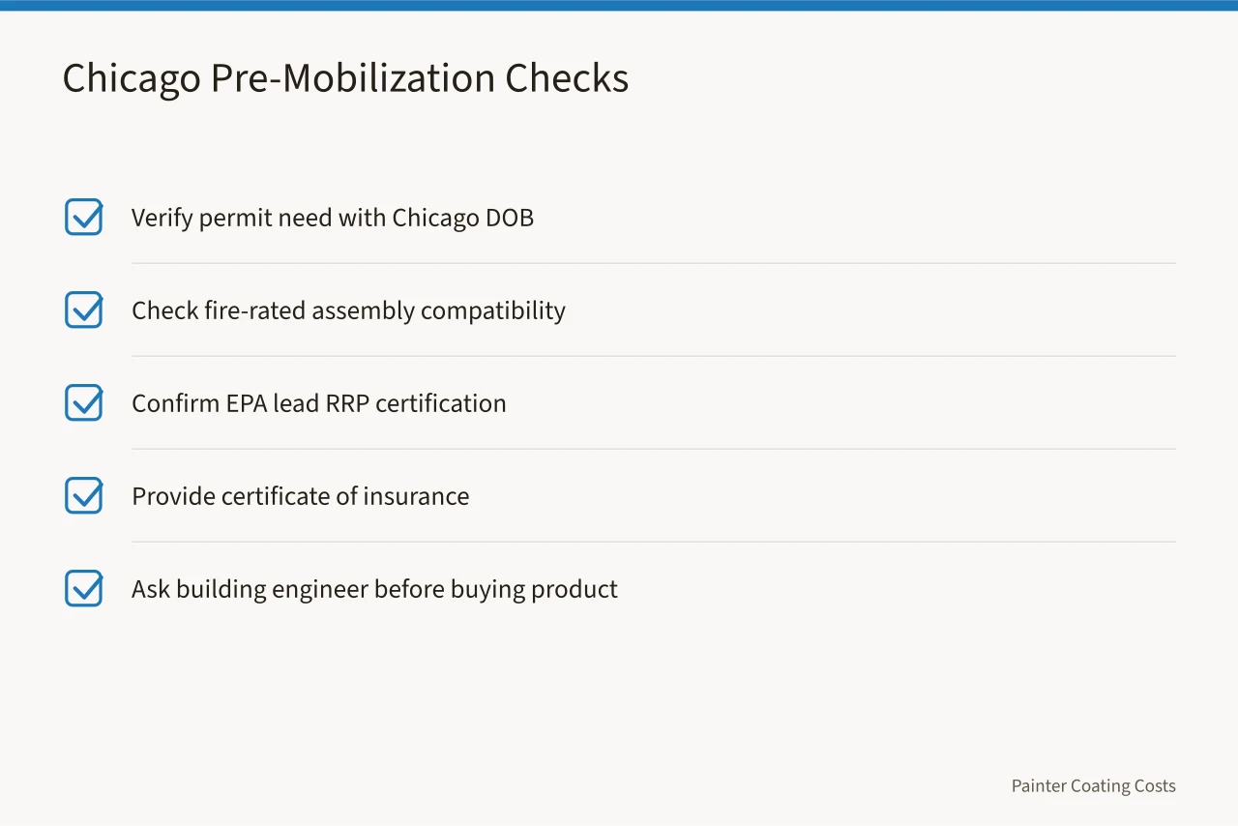
Task: Click 'Ask building engineer before buying product' text
Action: click(374, 589)
